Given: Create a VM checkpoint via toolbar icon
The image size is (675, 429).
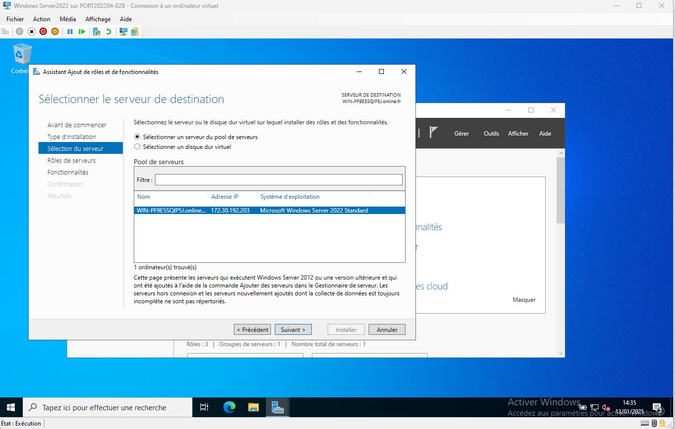Looking at the screenshot, I should pos(96,32).
